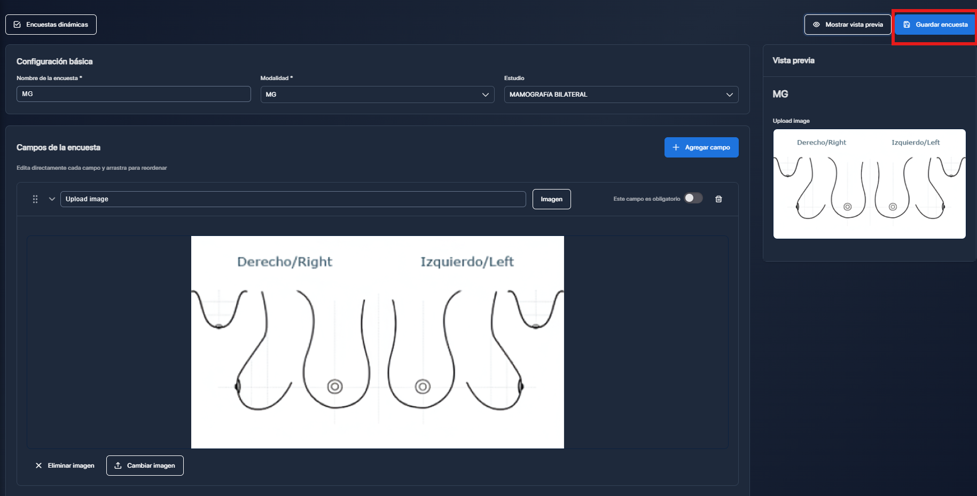Image resolution: width=977 pixels, height=496 pixels.
Task: Enable the 'Este campo es obligatorio' switch
Action: click(x=693, y=199)
